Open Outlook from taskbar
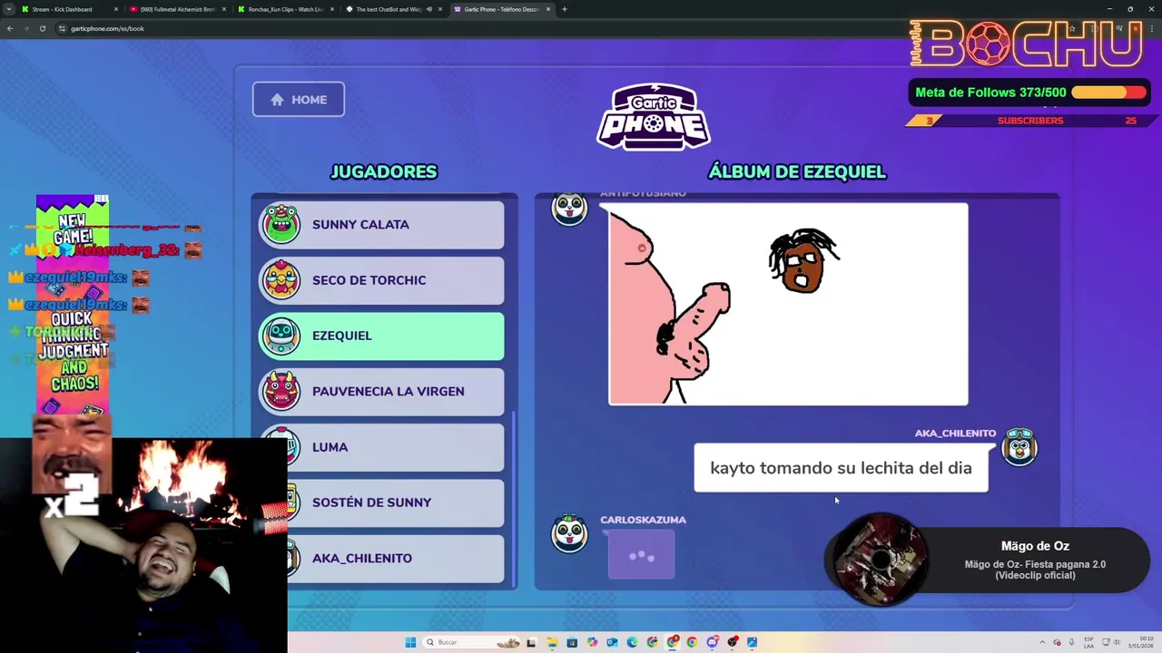 612,642
